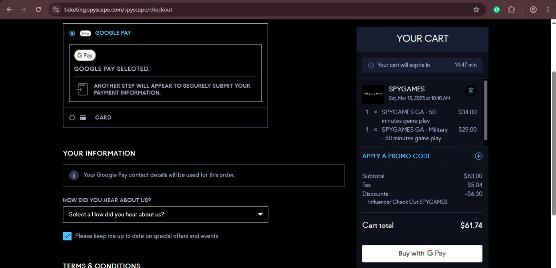
Task: Expand Apply a Promo Code section
Action: [422, 156]
